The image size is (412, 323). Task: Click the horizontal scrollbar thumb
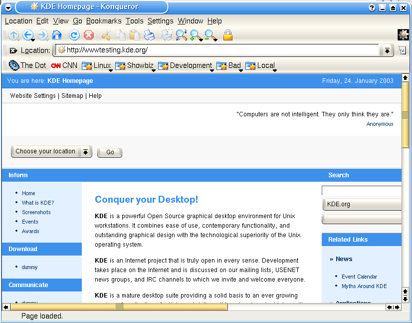119,307
